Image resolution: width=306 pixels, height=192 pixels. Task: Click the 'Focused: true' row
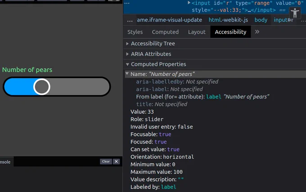coord(148,142)
